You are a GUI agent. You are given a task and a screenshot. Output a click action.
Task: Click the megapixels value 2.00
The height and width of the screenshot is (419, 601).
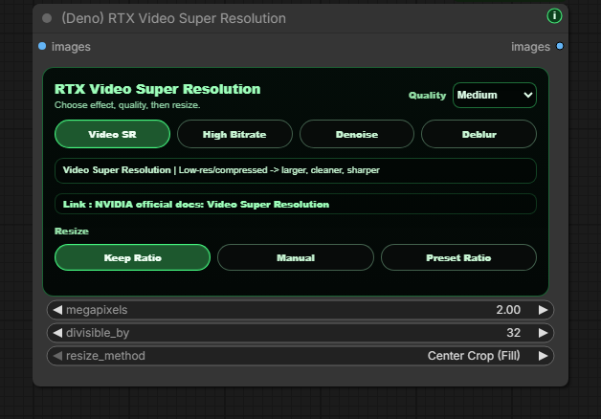508,310
